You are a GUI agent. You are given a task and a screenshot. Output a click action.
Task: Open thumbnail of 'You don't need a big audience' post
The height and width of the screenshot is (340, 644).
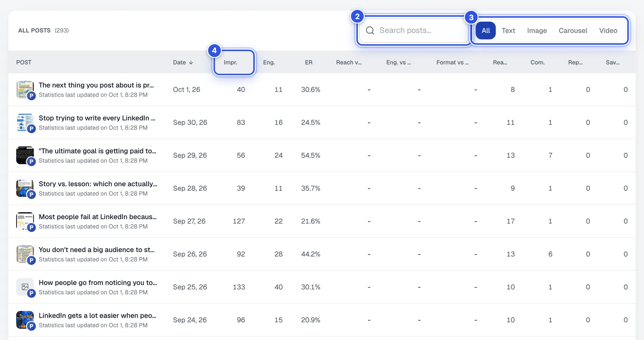pos(25,254)
